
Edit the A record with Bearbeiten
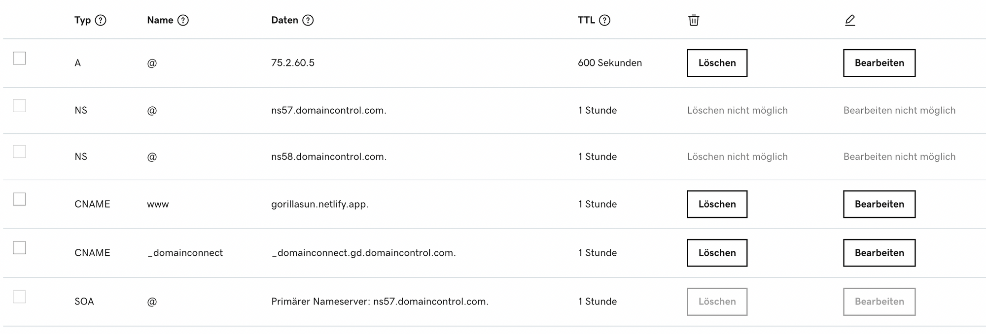(x=879, y=63)
